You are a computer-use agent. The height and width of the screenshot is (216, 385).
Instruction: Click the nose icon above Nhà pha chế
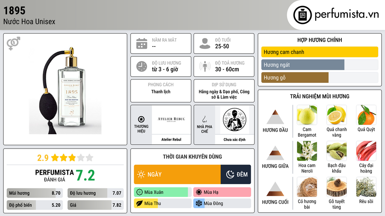tap(204, 119)
